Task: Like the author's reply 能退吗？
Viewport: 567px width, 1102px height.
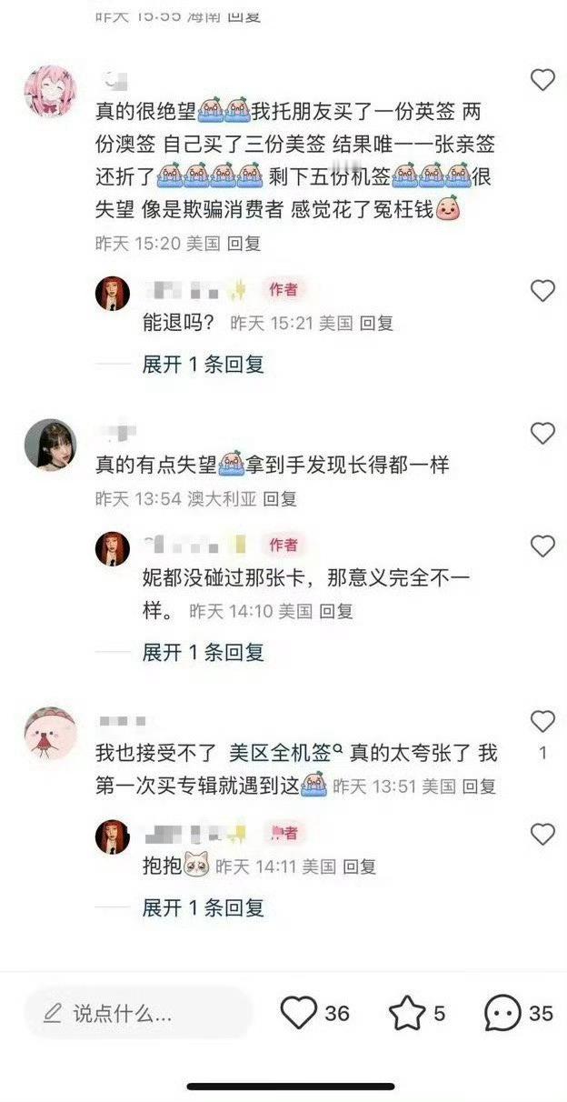Action: coord(542,291)
